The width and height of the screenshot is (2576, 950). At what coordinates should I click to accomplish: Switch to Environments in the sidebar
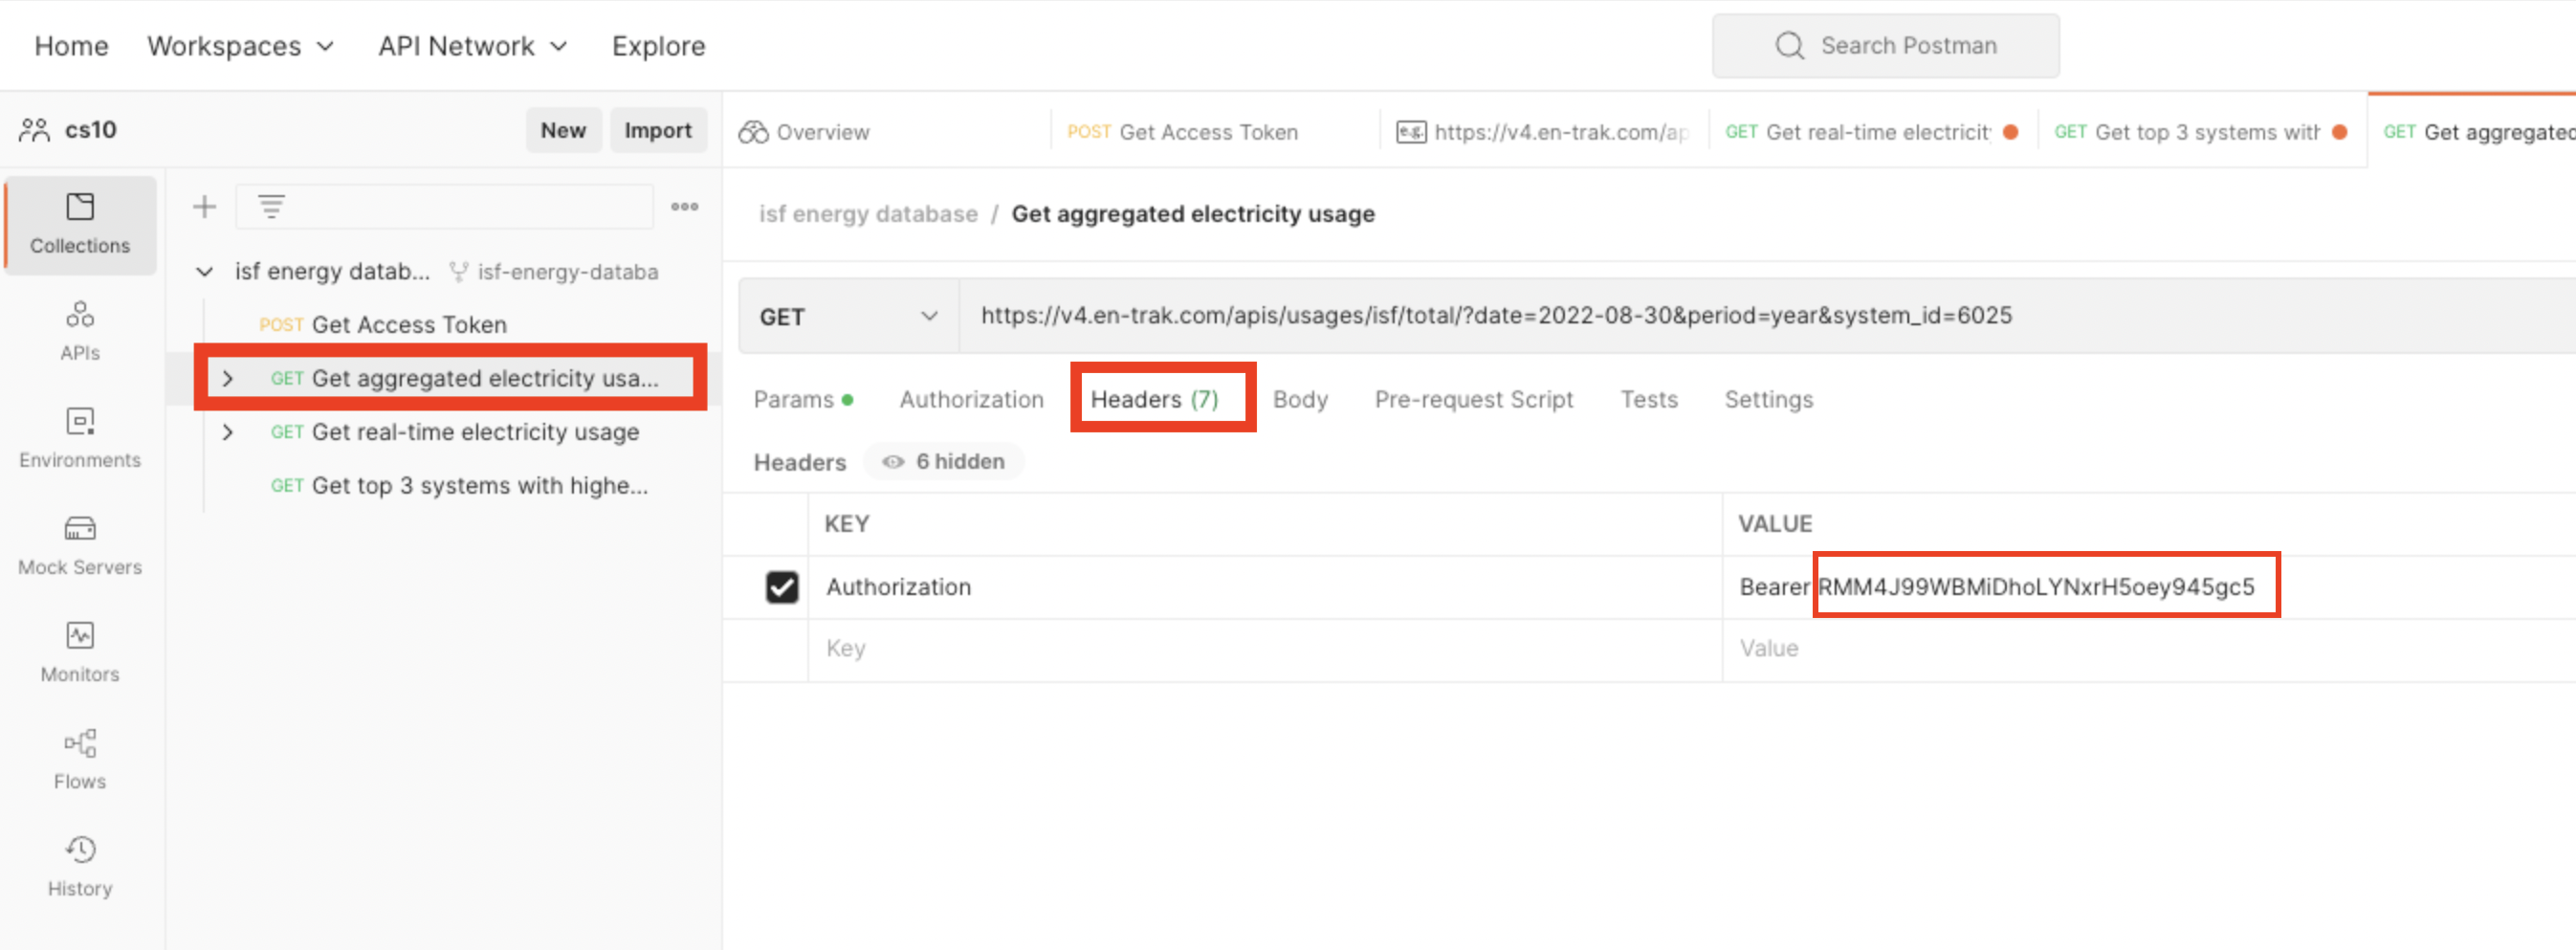coord(80,438)
